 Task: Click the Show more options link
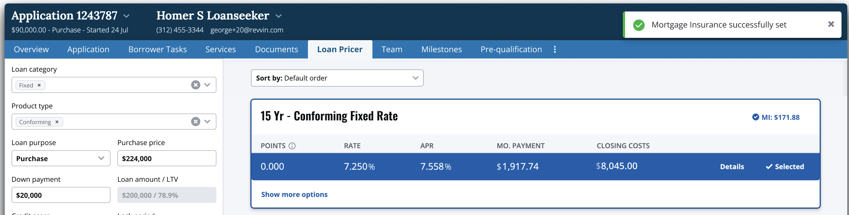(x=294, y=194)
